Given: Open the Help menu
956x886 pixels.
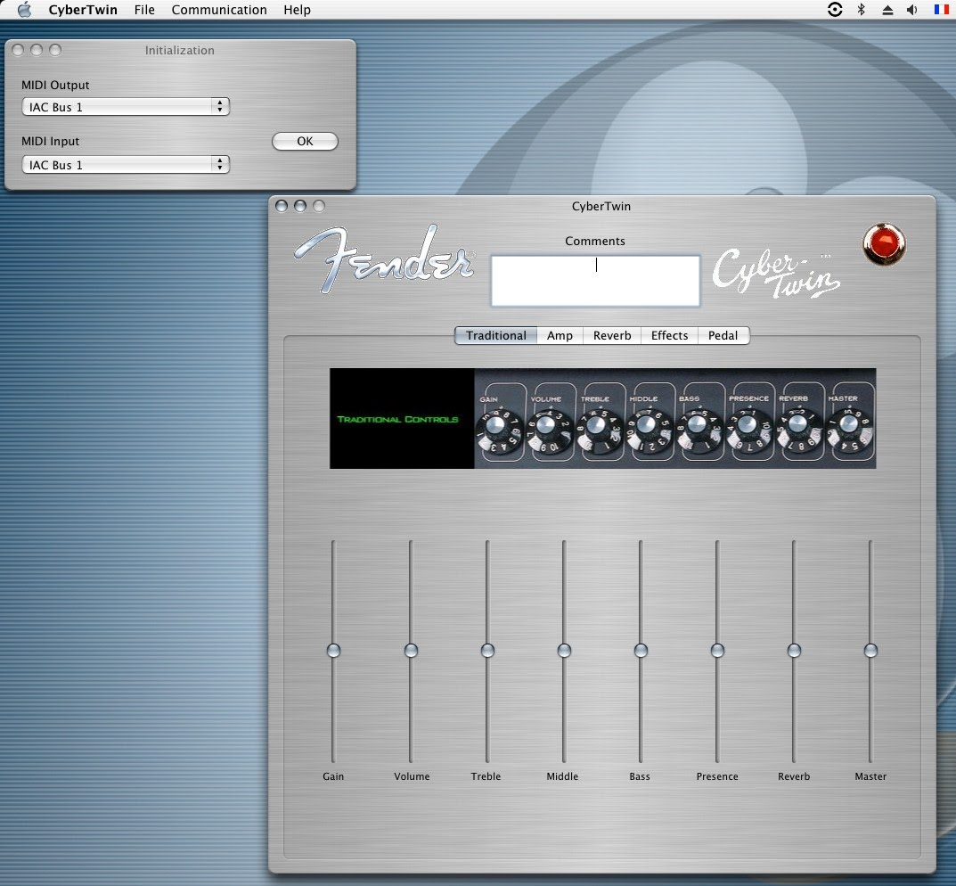Looking at the screenshot, I should [x=297, y=10].
